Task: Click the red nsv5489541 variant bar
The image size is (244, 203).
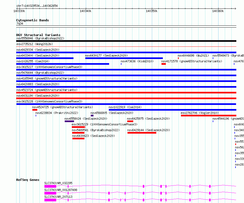Action: pyautogui.click(x=78, y=133)
